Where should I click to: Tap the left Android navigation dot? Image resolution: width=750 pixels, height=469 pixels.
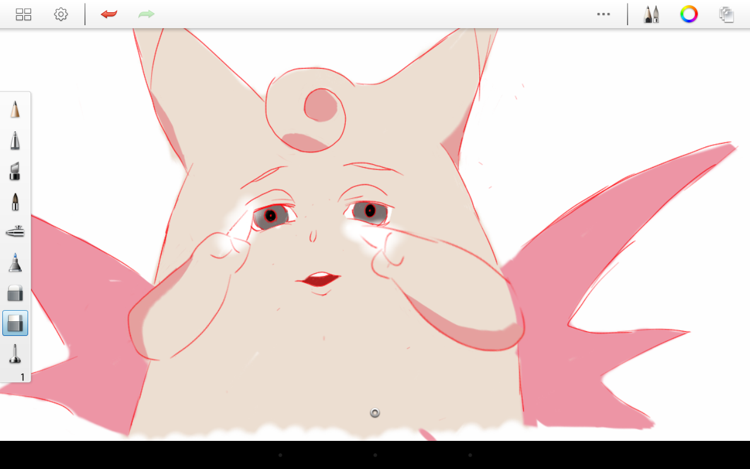click(280, 455)
